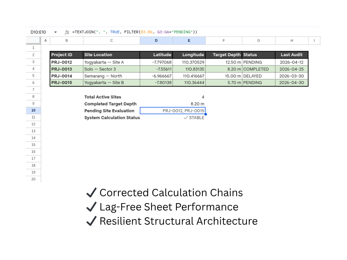
Task: Select row 7 header
Action: (33, 90)
